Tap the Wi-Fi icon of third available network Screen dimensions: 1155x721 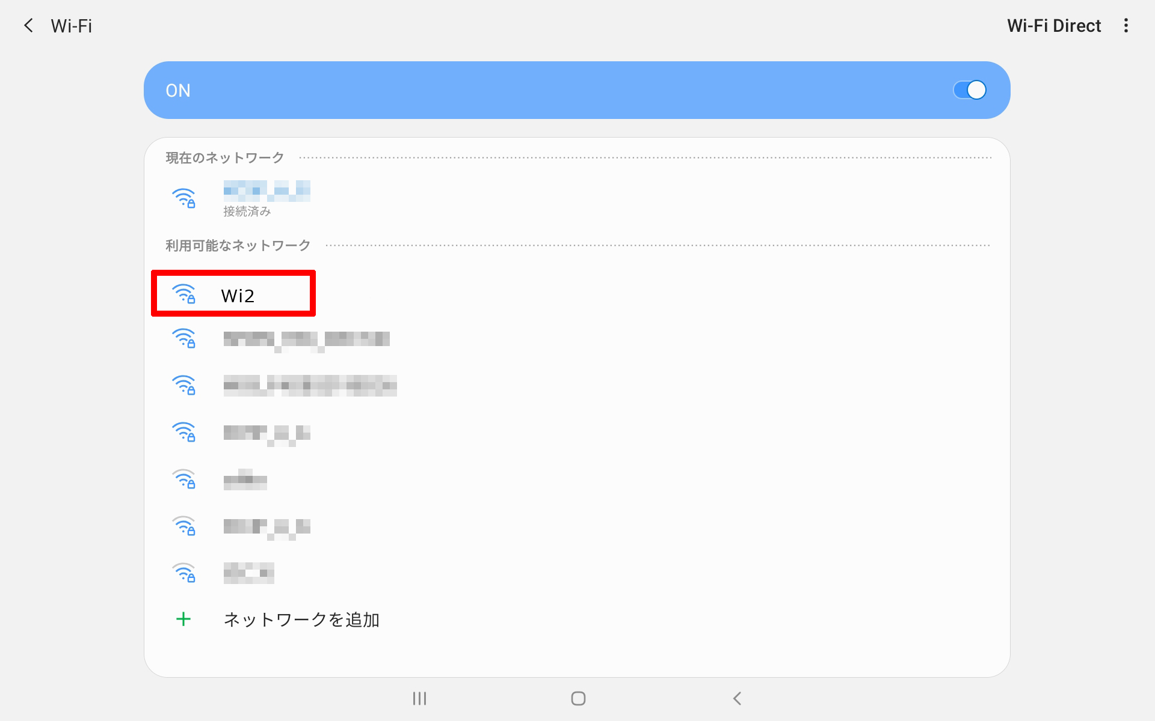click(x=183, y=386)
